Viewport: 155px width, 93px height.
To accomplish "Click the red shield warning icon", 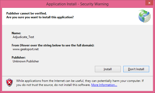I will (9, 82).
